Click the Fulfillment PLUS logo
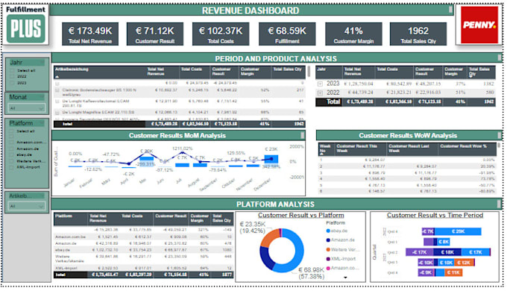 click(x=25, y=25)
